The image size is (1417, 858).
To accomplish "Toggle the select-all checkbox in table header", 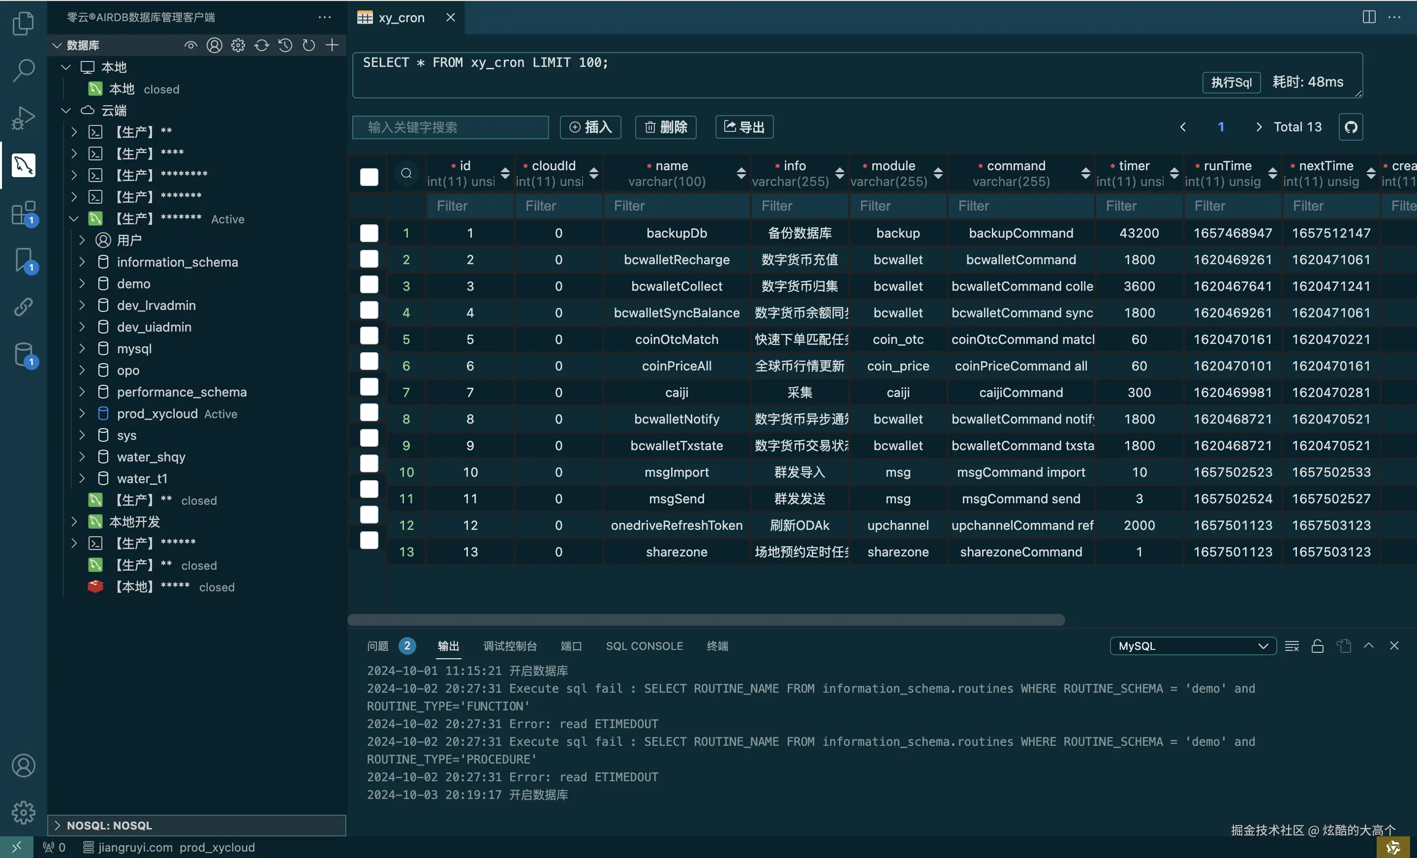I will pyautogui.click(x=369, y=177).
